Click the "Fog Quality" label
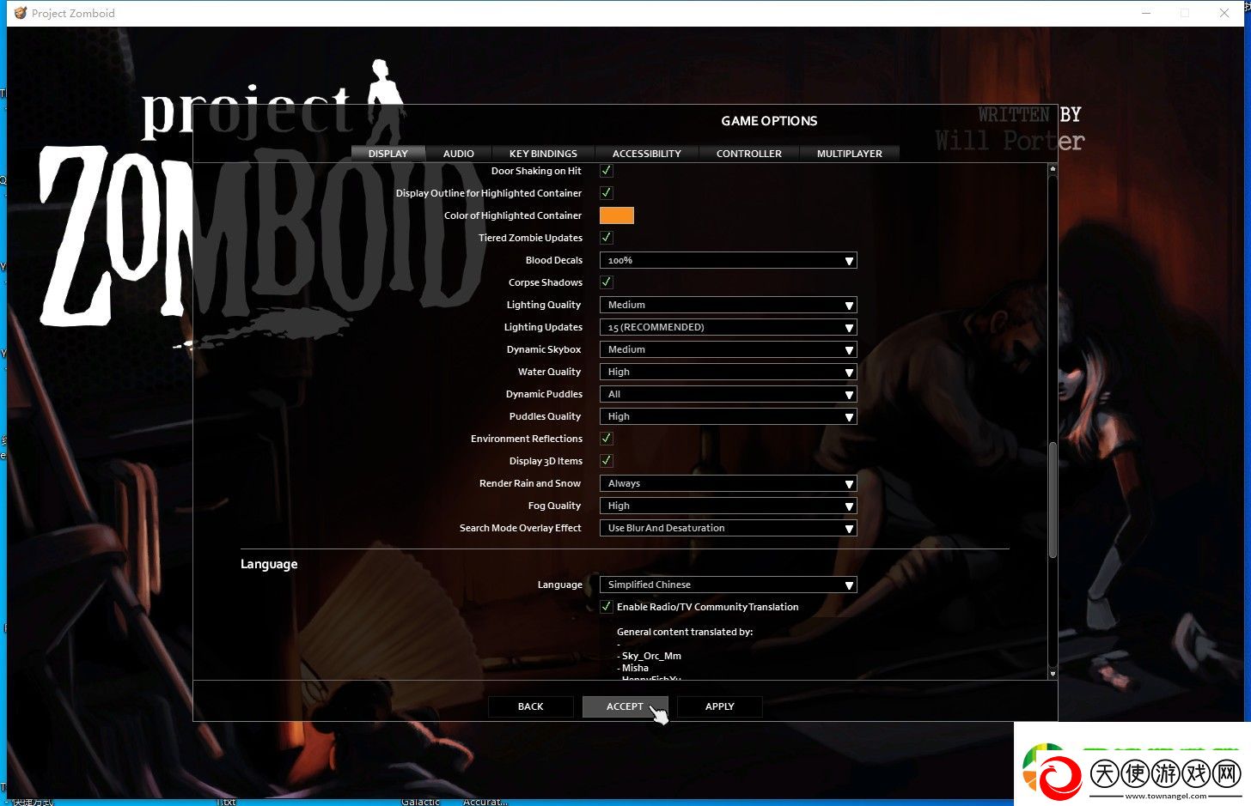Viewport: 1251px width, 806px height. [x=555, y=506]
